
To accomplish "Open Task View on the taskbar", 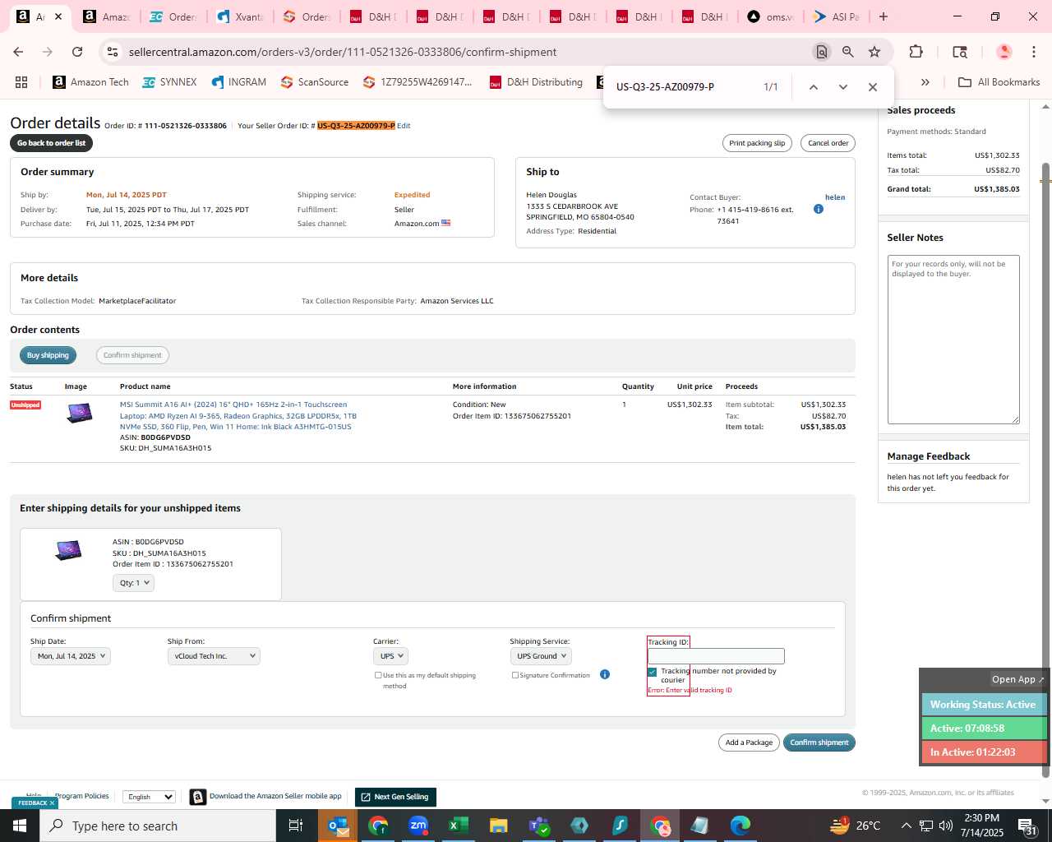I will pyautogui.click(x=296, y=826).
